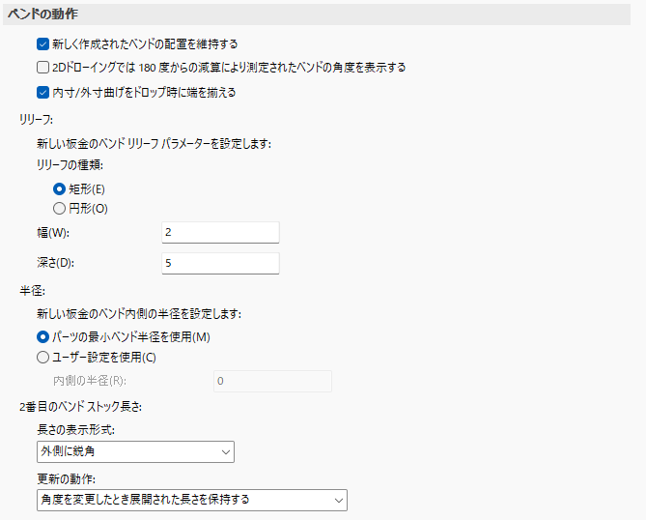Click the disabled 内側の半径(R) input field

coord(271,381)
